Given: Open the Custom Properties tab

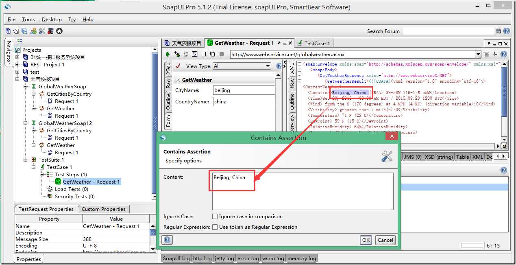Looking at the screenshot, I should point(104,209).
